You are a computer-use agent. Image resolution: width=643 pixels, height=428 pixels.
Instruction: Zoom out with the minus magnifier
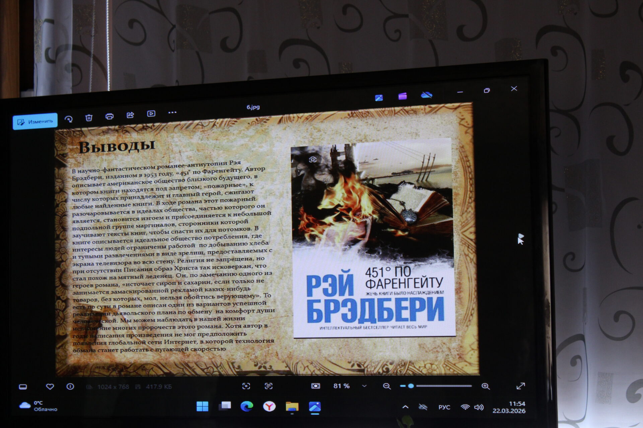[x=387, y=386]
